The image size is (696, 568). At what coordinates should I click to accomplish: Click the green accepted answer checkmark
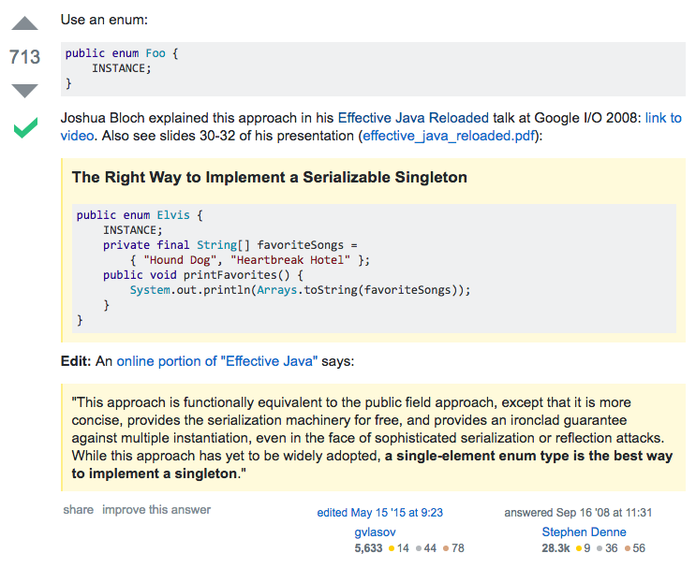[x=25, y=127]
